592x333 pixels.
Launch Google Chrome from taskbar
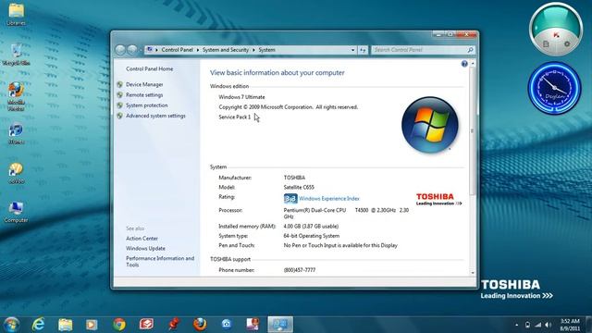(x=119, y=325)
